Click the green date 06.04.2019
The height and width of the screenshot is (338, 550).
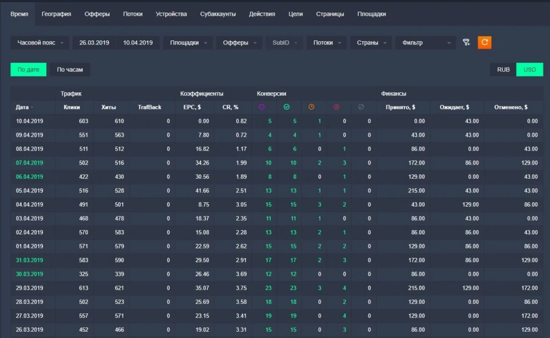30,177
